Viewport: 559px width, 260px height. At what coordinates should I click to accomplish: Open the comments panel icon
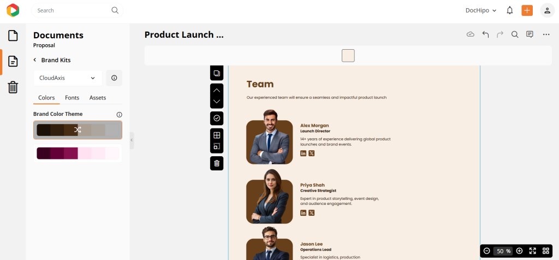[x=530, y=34]
